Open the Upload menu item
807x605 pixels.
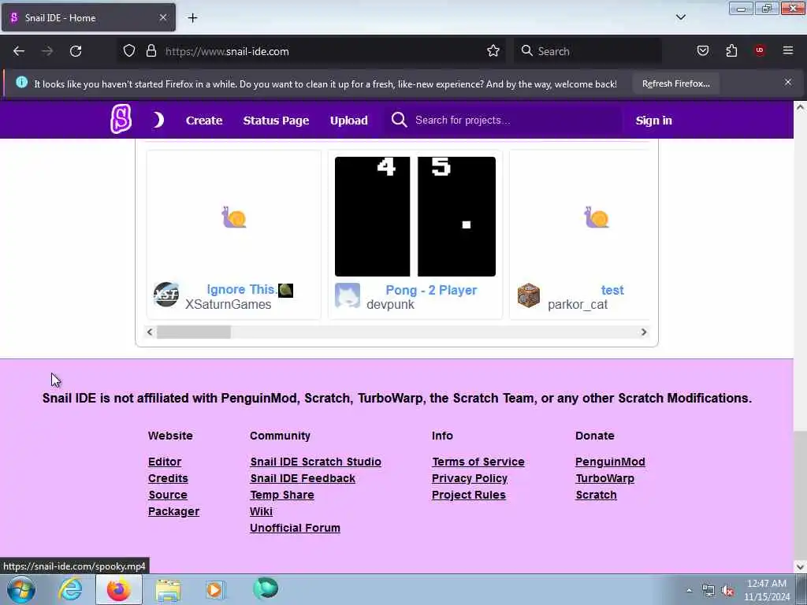point(349,121)
